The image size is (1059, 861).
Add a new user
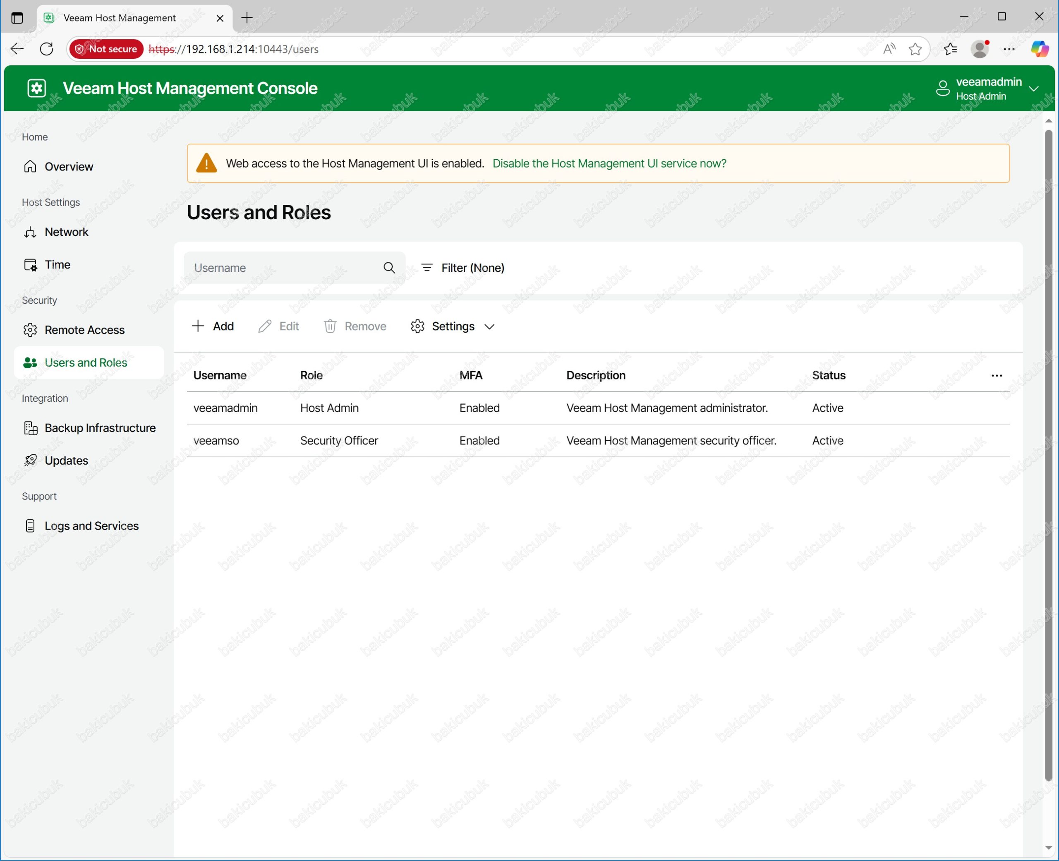click(x=213, y=326)
